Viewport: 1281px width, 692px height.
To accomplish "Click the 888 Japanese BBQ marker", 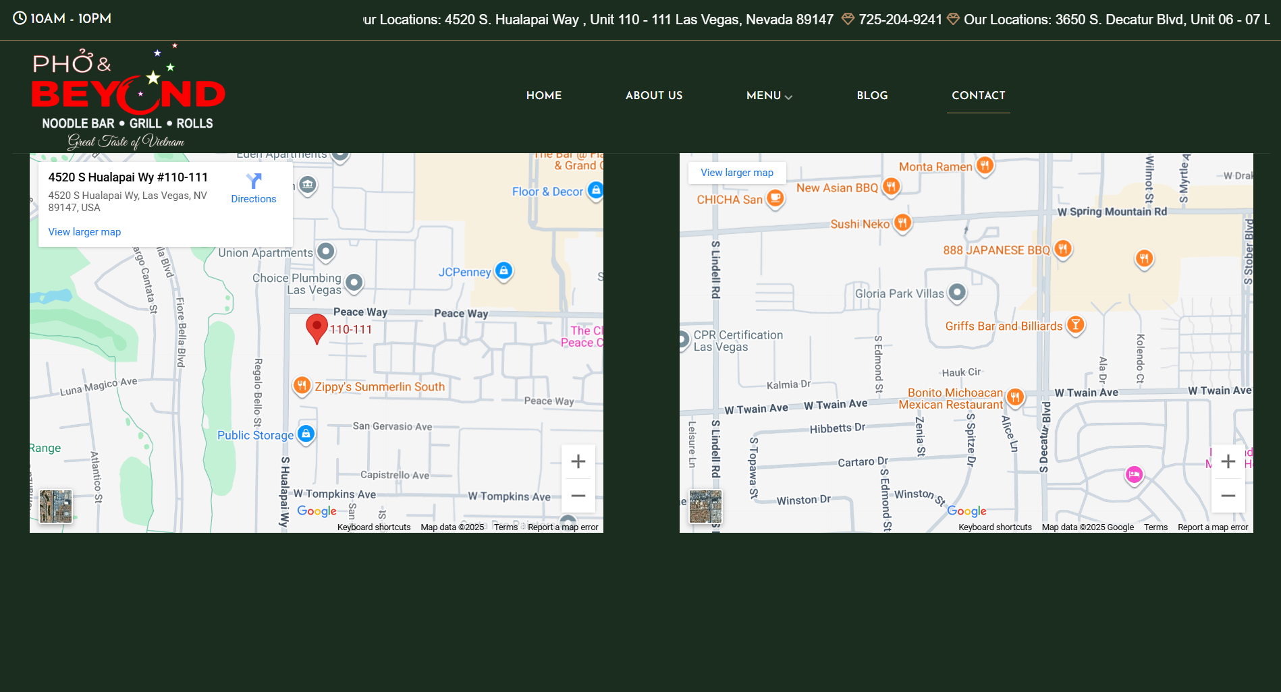I will 1062,250.
